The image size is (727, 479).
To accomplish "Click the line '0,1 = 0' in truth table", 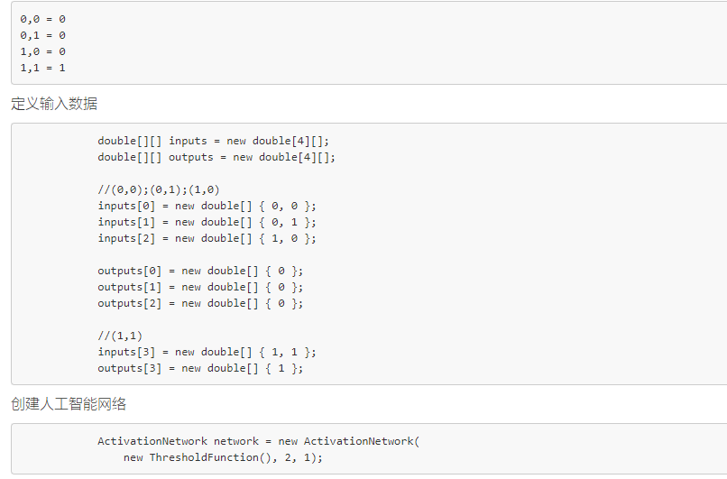I will [42, 36].
